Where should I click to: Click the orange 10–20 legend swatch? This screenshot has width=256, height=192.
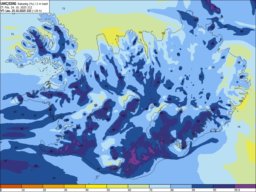coord(32,186)
